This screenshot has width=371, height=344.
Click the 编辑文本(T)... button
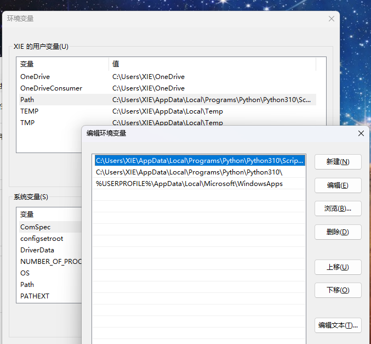[338, 325]
